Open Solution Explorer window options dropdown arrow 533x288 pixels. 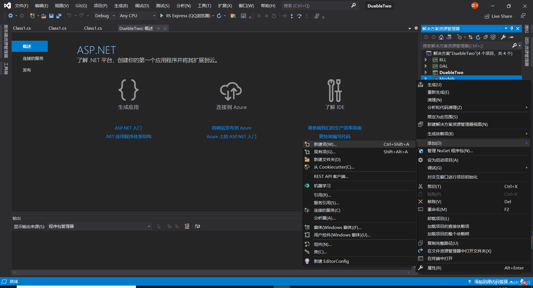click(506, 29)
